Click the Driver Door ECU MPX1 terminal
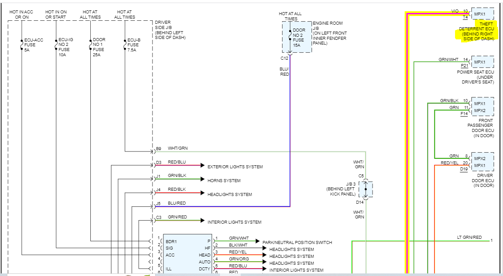The width and height of the screenshot is (503, 276). click(480, 166)
